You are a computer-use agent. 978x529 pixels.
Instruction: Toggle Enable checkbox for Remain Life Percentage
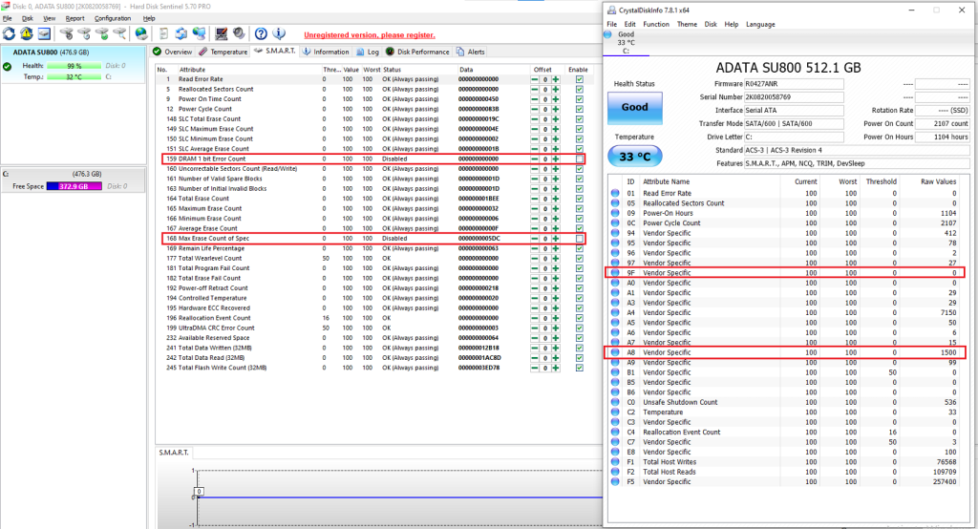click(580, 248)
